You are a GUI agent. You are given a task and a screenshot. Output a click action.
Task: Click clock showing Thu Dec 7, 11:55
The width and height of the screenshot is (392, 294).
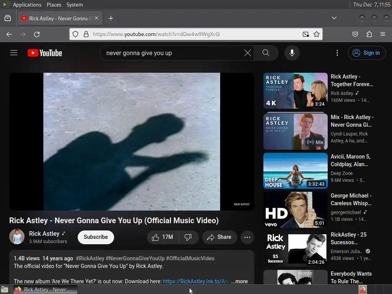[372, 5]
